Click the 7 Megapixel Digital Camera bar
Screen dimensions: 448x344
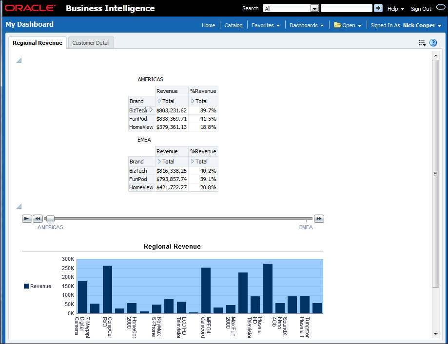(x=82, y=297)
